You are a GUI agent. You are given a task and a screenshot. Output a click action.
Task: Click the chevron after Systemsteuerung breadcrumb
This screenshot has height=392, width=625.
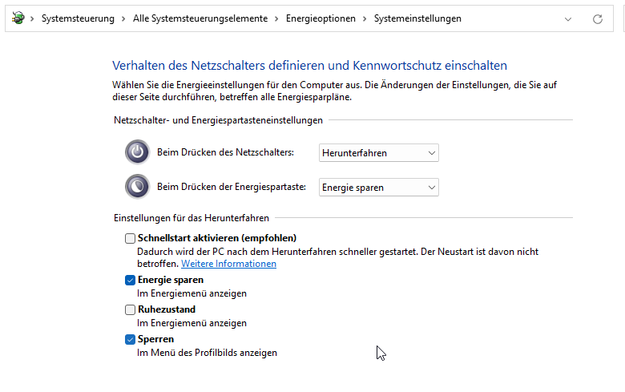[124, 18]
